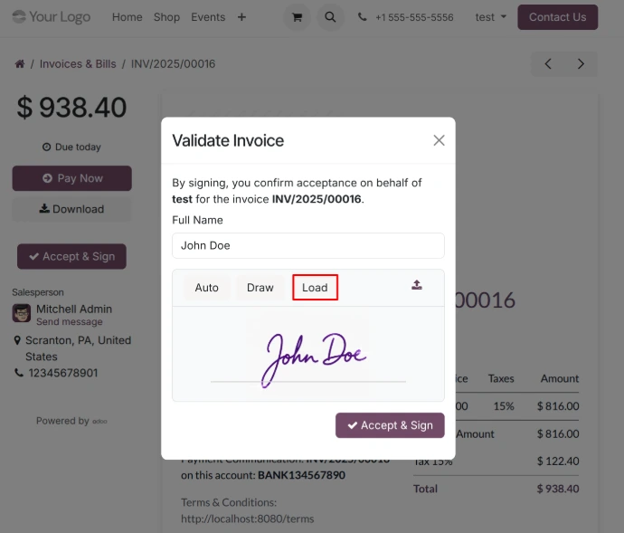Open the search magnifier icon
The height and width of the screenshot is (533, 624).
(x=330, y=17)
